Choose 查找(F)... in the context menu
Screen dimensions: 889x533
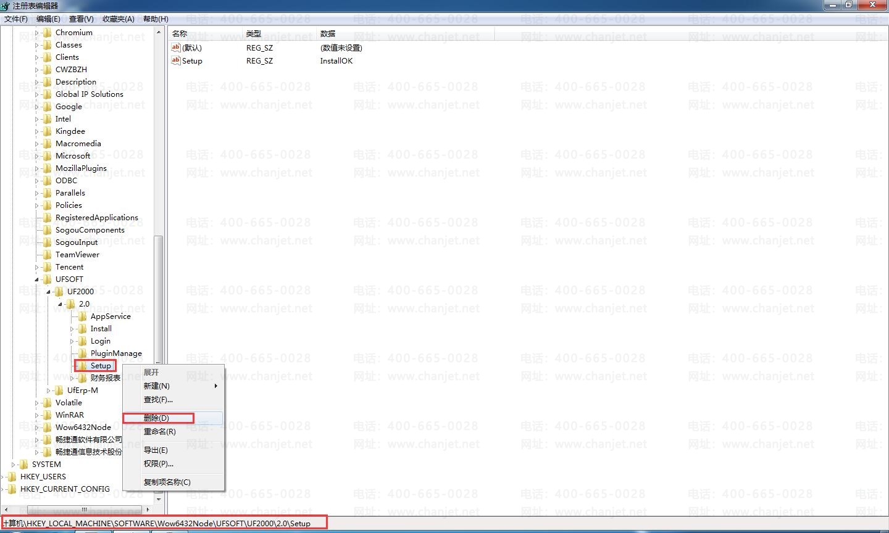click(173, 400)
